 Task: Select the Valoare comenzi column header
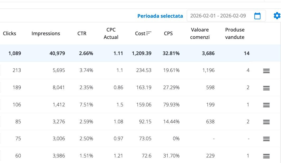[x=200, y=33]
